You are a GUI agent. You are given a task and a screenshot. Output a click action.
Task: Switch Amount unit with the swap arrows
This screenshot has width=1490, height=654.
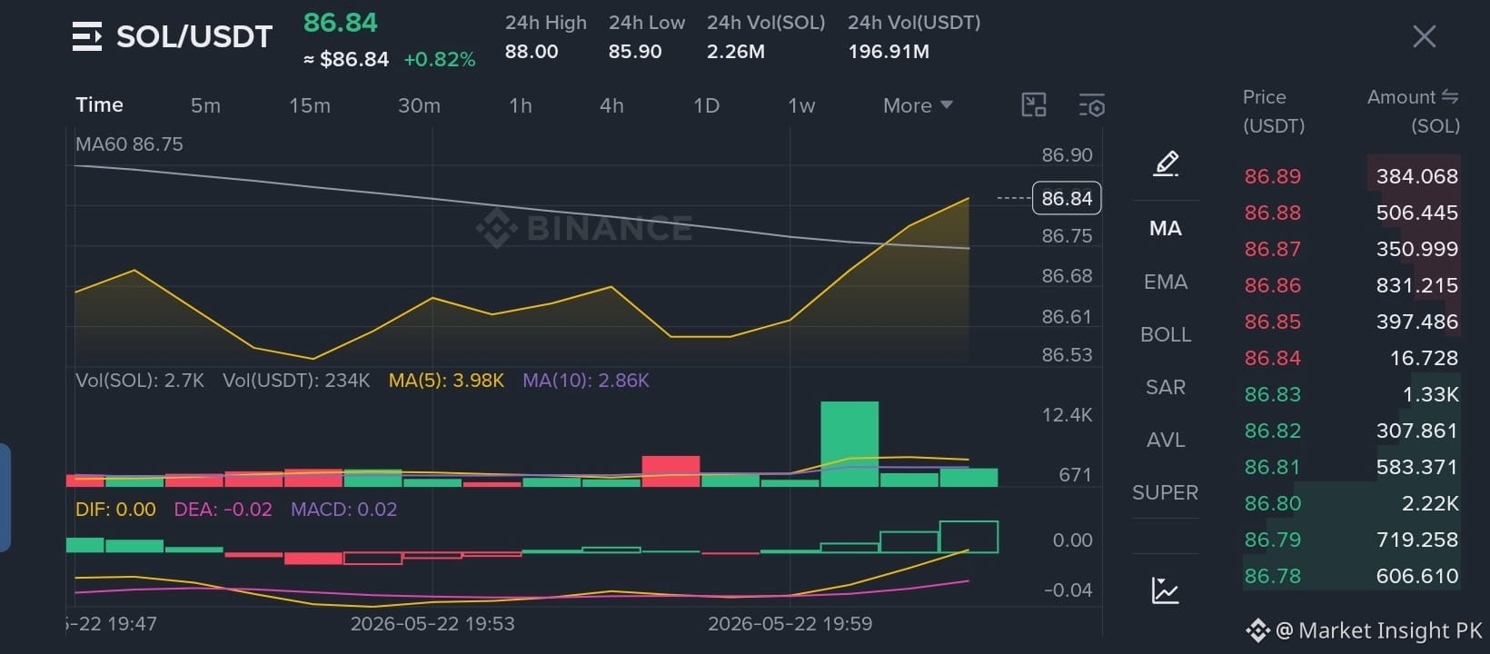1450,96
